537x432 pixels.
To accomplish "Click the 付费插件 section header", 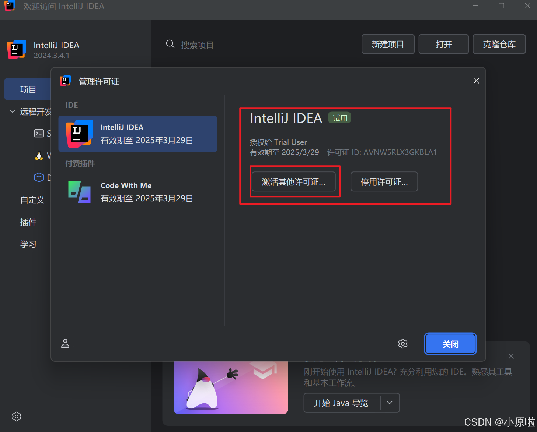I will (x=80, y=163).
